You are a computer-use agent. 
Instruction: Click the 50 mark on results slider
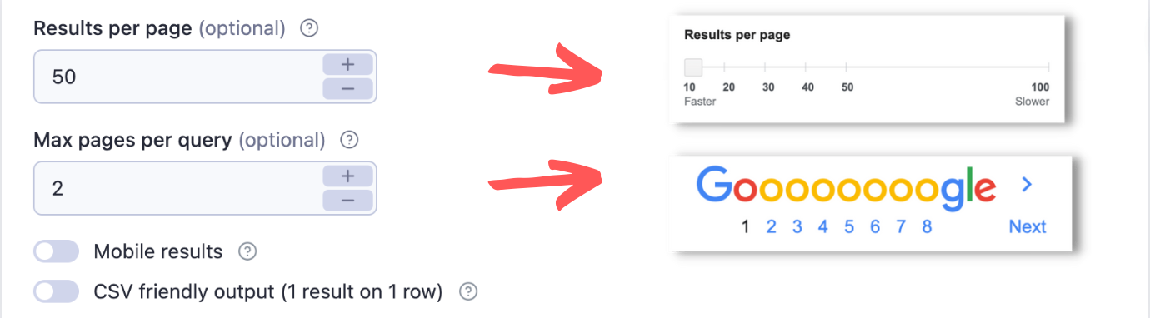pos(847,87)
